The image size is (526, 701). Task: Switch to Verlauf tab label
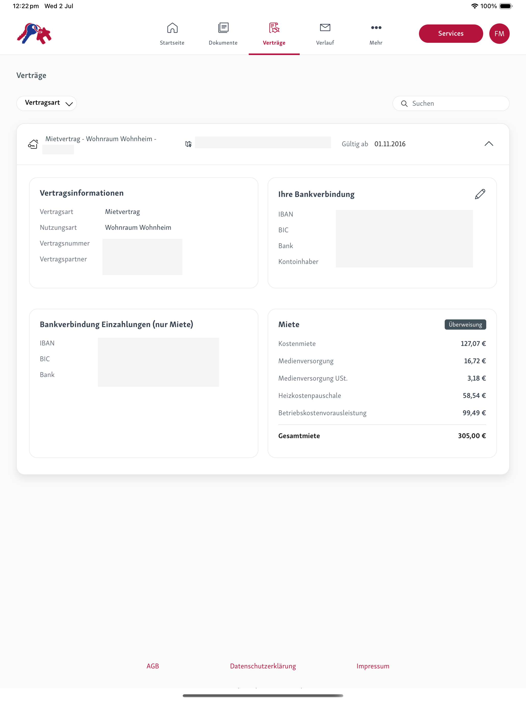325,43
